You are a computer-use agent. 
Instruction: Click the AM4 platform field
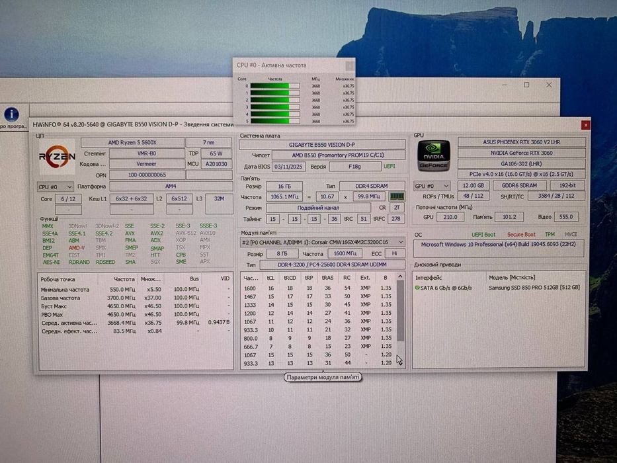pyautogui.click(x=171, y=187)
